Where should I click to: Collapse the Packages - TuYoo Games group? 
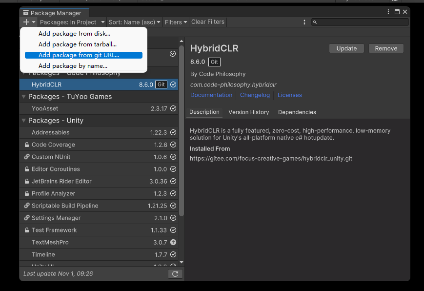tap(24, 97)
